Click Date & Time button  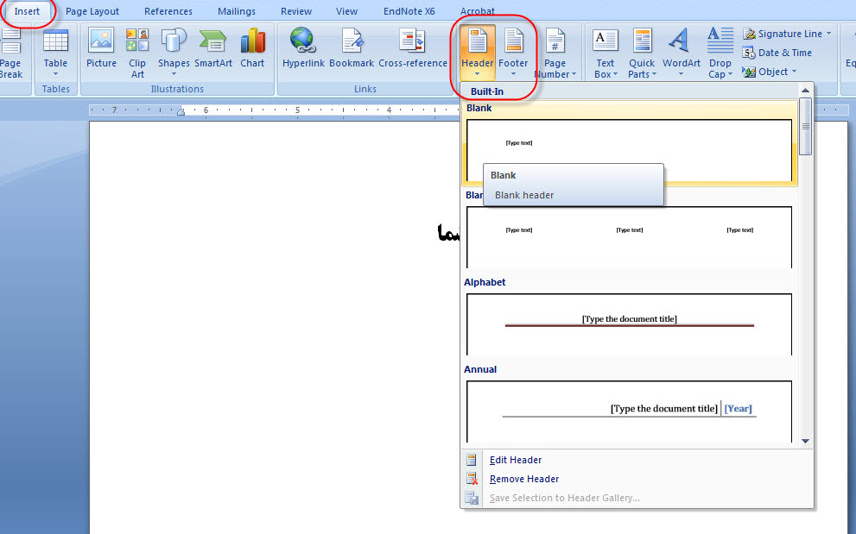point(784,53)
